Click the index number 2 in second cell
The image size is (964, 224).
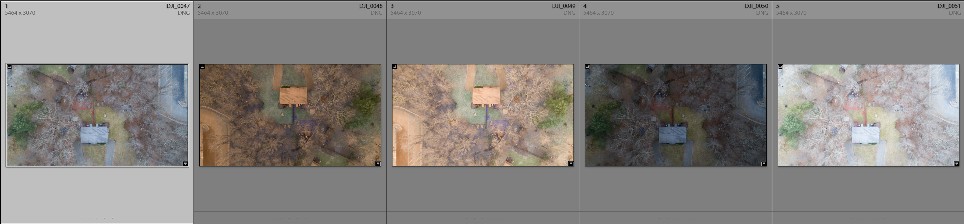(199, 6)
